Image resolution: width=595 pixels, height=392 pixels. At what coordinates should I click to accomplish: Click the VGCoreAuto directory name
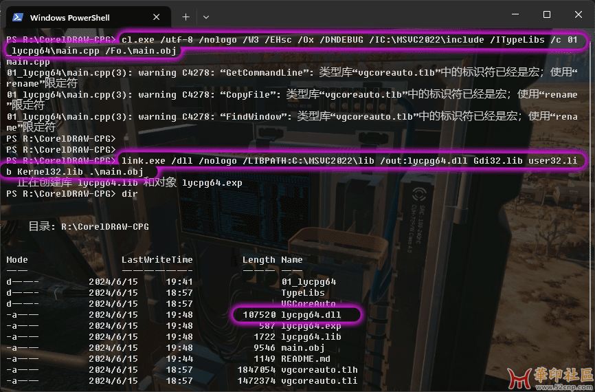pyautogui.click(x=308, y=304)
